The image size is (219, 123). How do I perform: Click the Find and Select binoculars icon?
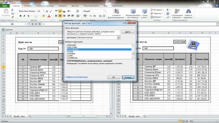(188, 11)
